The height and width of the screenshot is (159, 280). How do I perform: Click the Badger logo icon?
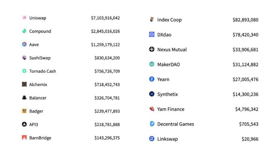(x=24, y=111)
